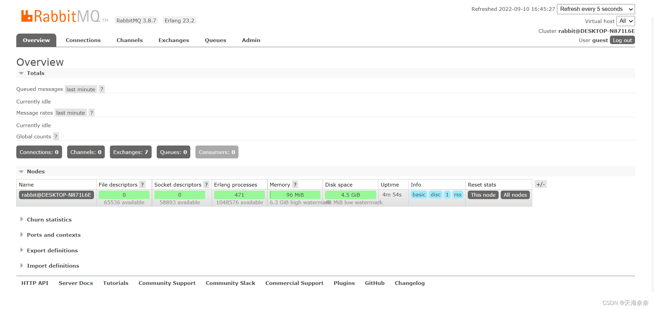Click the RabbitMQ 3.8.7 version label
Image resolution: width=654 pixels, height=309 pixels.
136,20
